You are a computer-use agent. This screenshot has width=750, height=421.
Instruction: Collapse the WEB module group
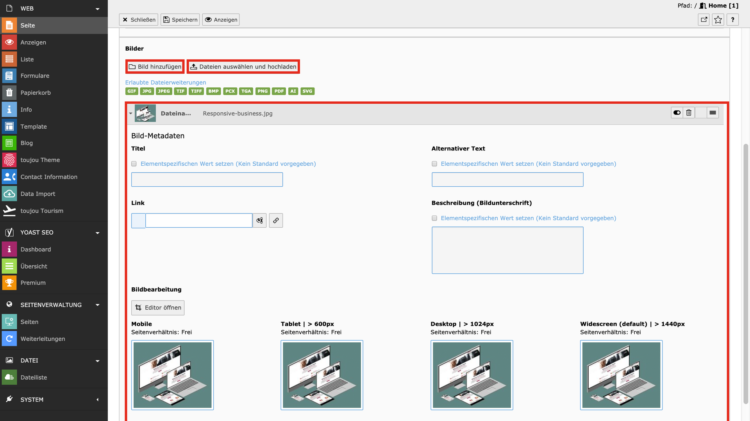(x=97, y=9)
